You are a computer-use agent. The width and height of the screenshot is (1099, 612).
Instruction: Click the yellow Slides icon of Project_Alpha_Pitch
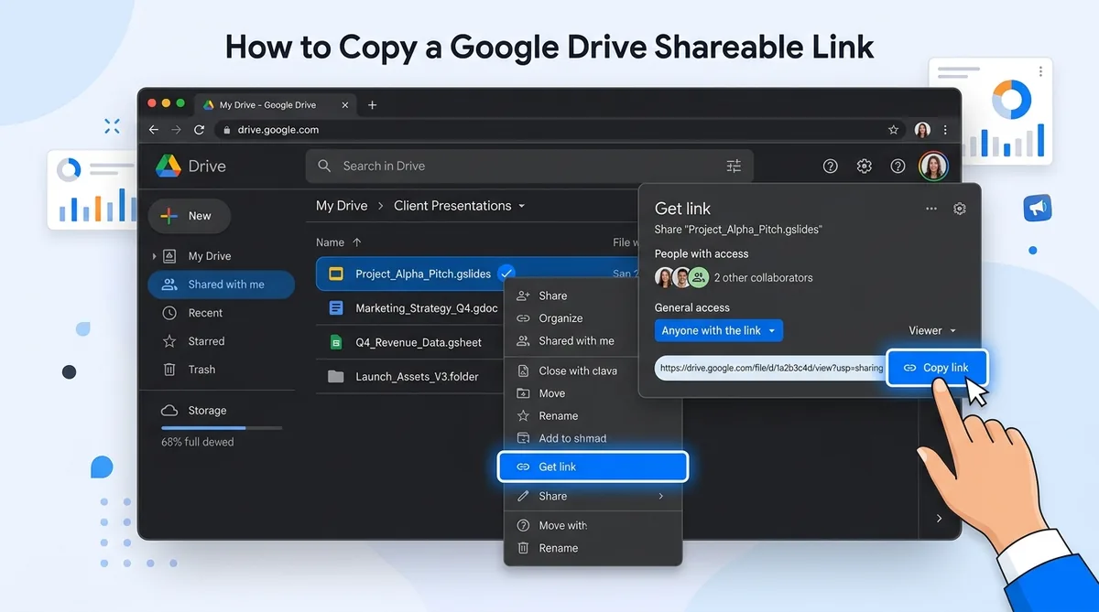336,274
